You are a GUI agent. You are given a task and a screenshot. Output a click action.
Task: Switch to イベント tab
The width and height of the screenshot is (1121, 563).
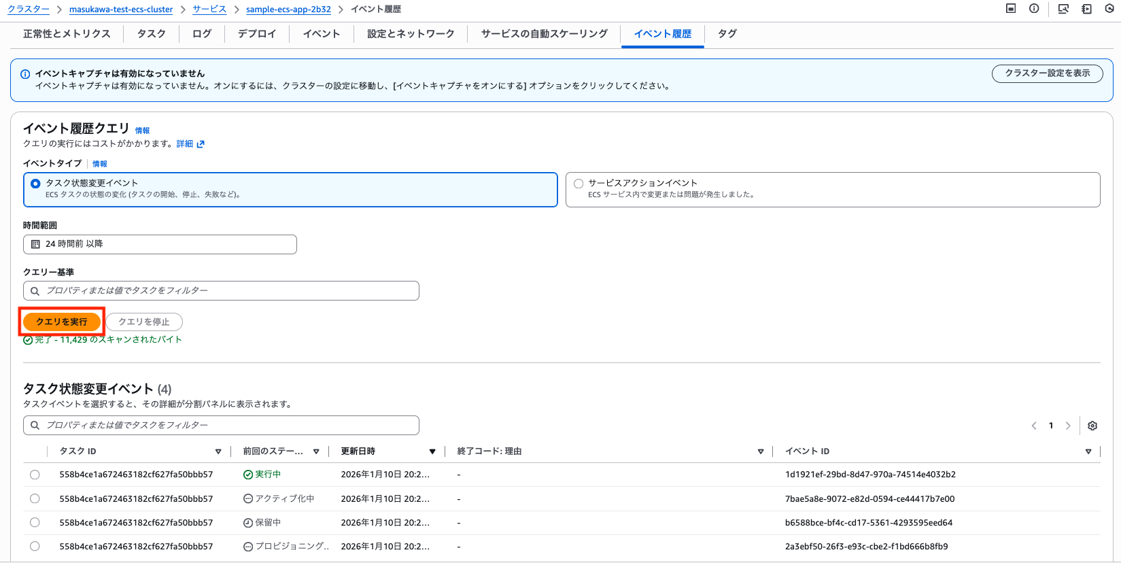(x=321, y=34)
